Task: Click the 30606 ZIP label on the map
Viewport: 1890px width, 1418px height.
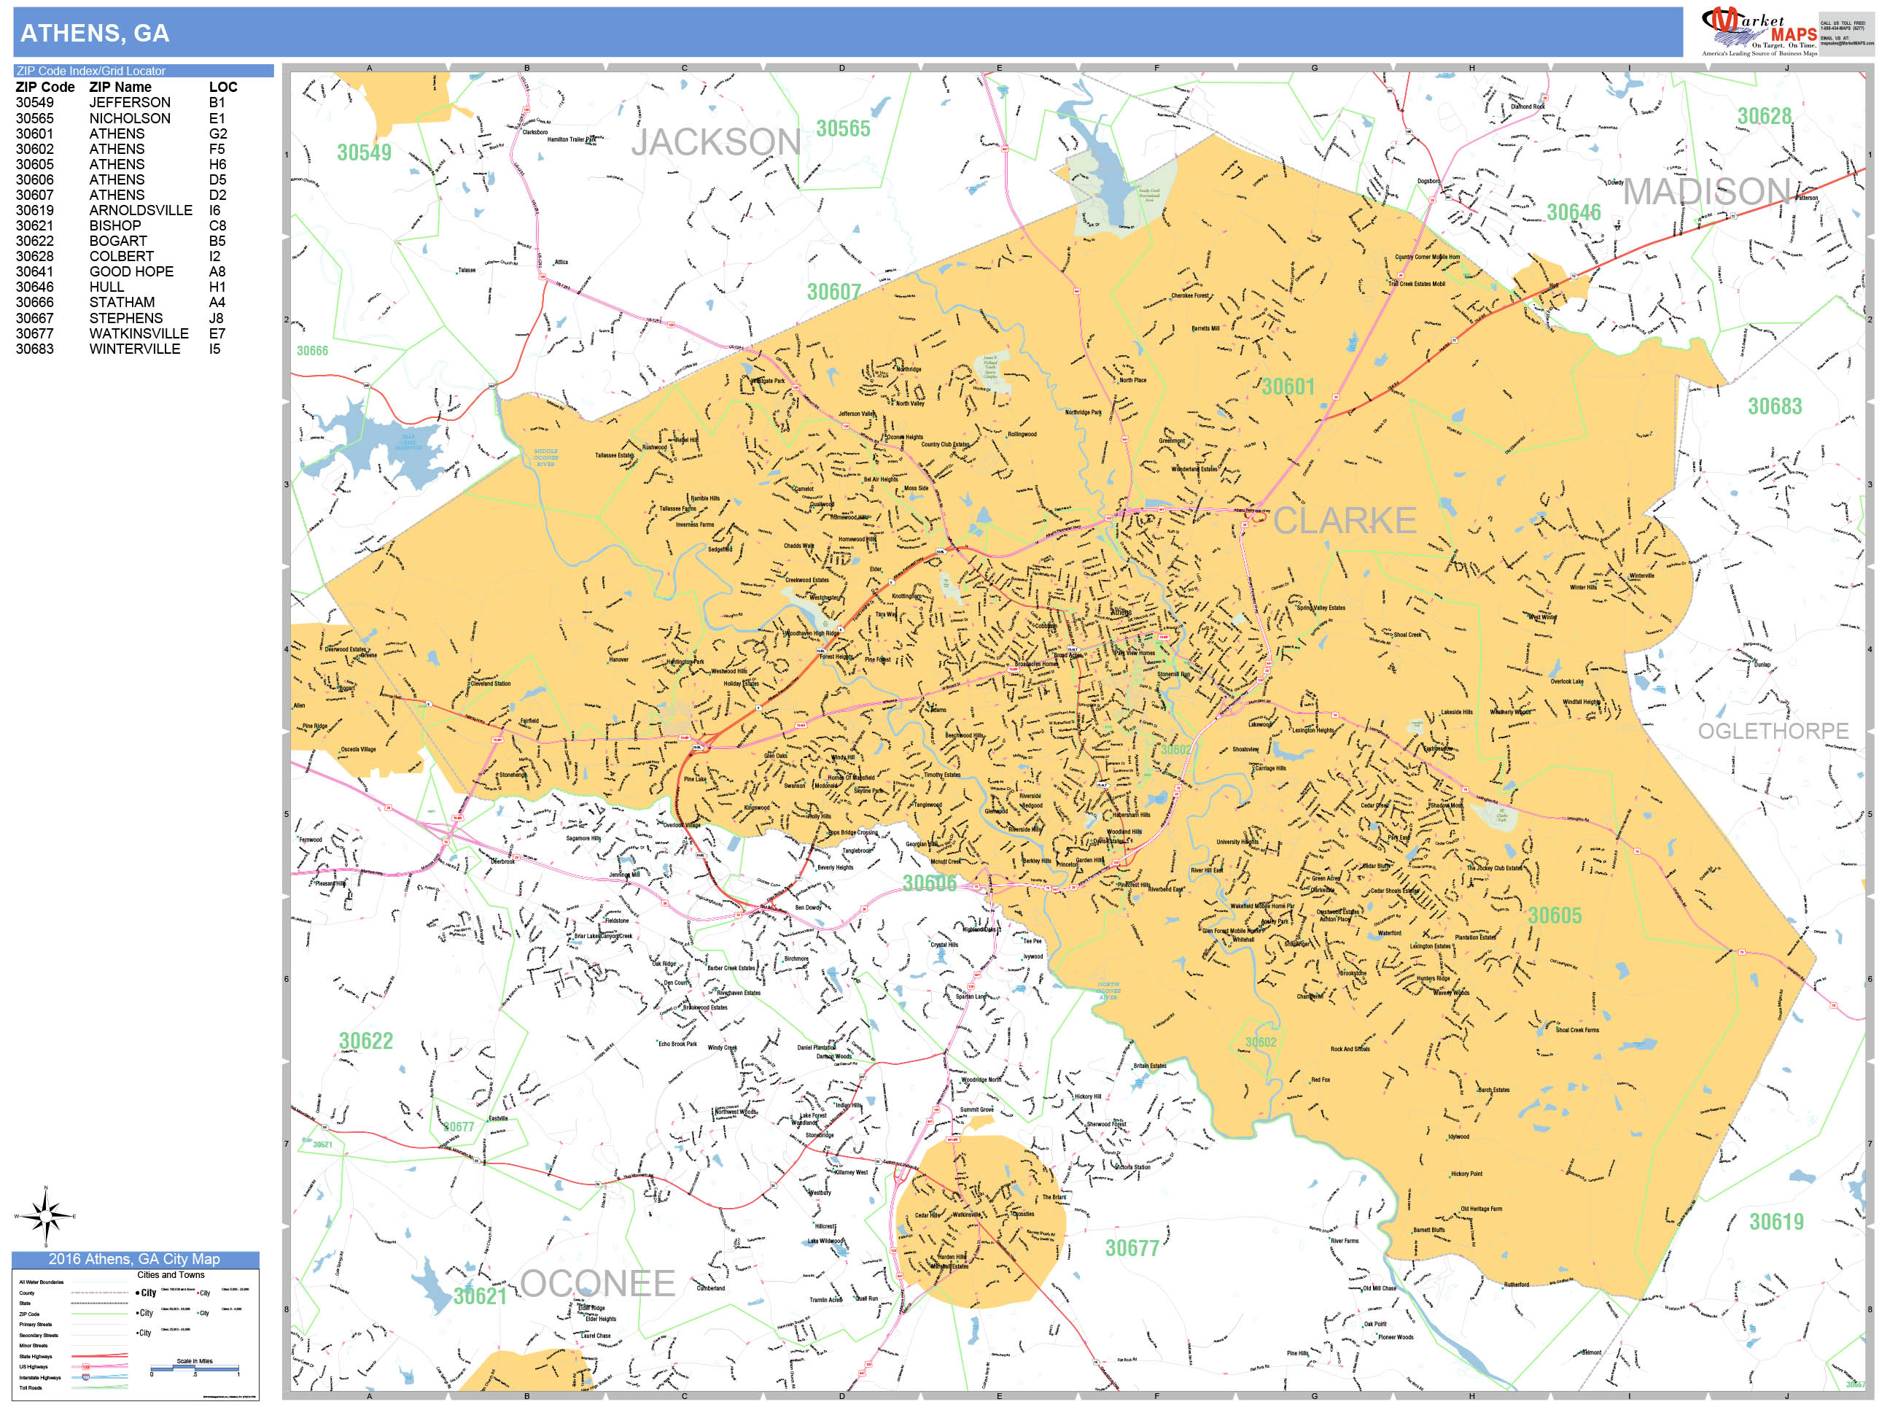Action: point(930,884)
